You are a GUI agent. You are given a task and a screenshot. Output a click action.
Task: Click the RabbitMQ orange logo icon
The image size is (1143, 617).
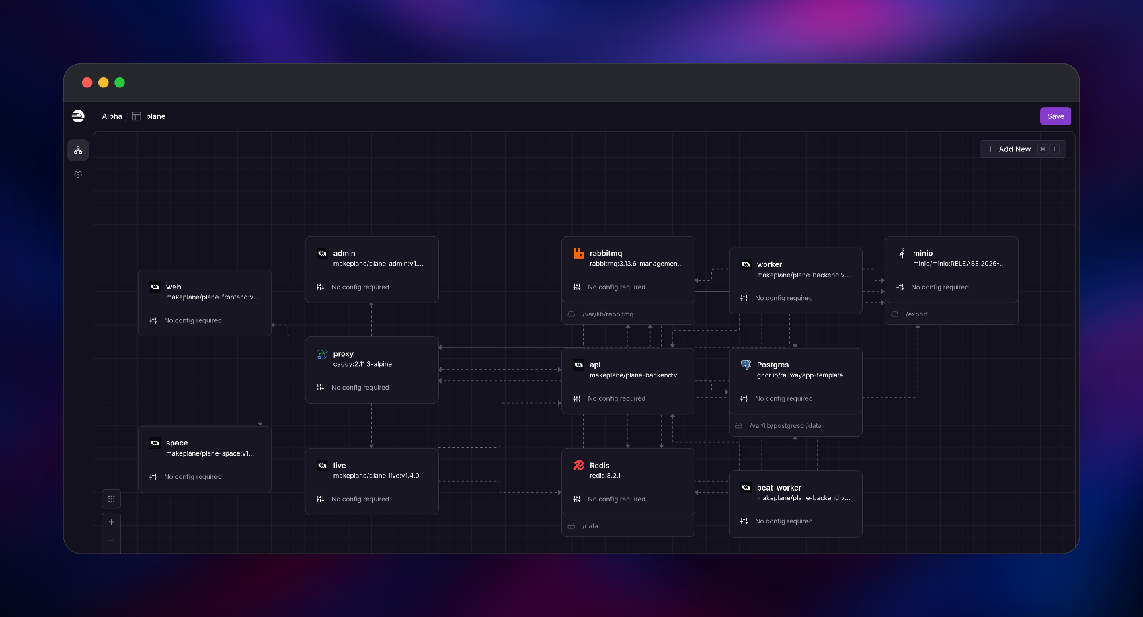(x=578, y=253)
